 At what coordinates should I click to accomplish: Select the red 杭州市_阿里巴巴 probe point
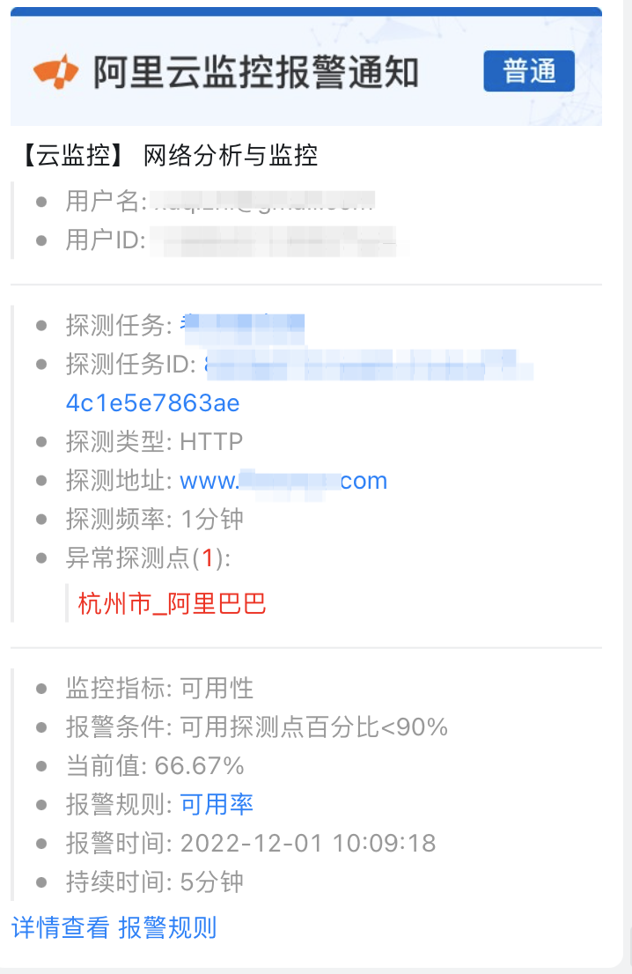(x=172, y=604)
